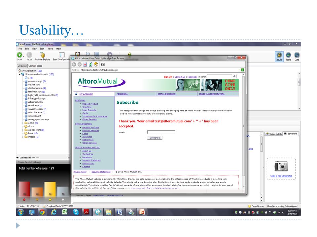Launch Google Chrome from the taskbar
Screen dimensions: 317x237
(x=42, y=212)
